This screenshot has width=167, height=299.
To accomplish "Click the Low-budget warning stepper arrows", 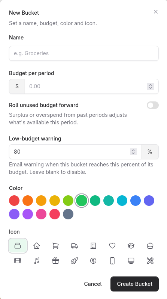I will tap(133, 152).
